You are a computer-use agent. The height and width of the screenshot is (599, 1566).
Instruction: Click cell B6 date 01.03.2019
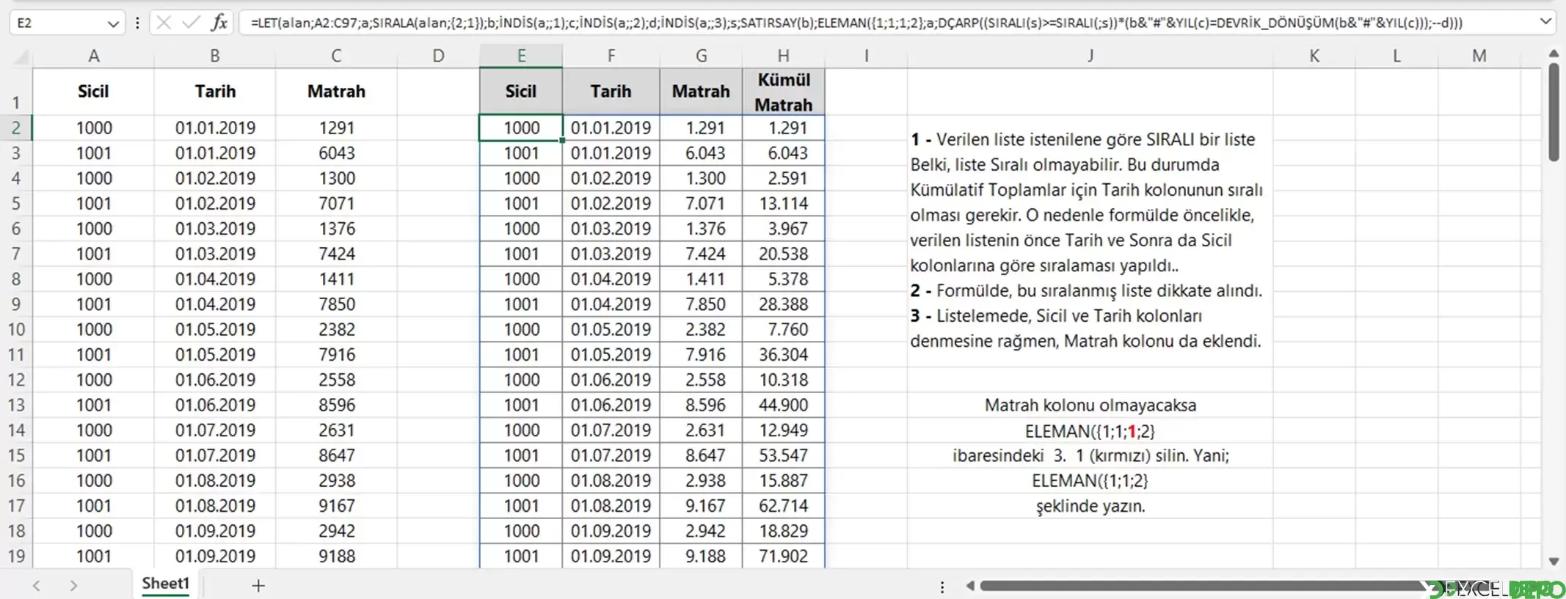coord(215,229)
